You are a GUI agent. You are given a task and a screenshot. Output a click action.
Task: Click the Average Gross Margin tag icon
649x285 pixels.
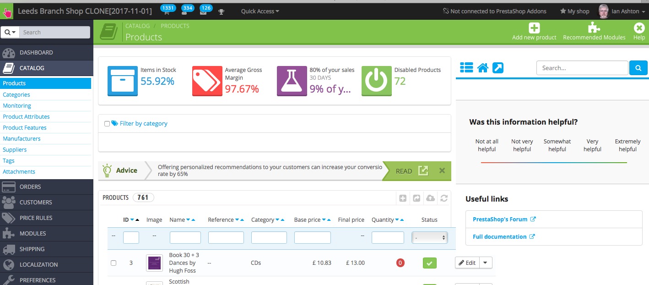(207, 81)
